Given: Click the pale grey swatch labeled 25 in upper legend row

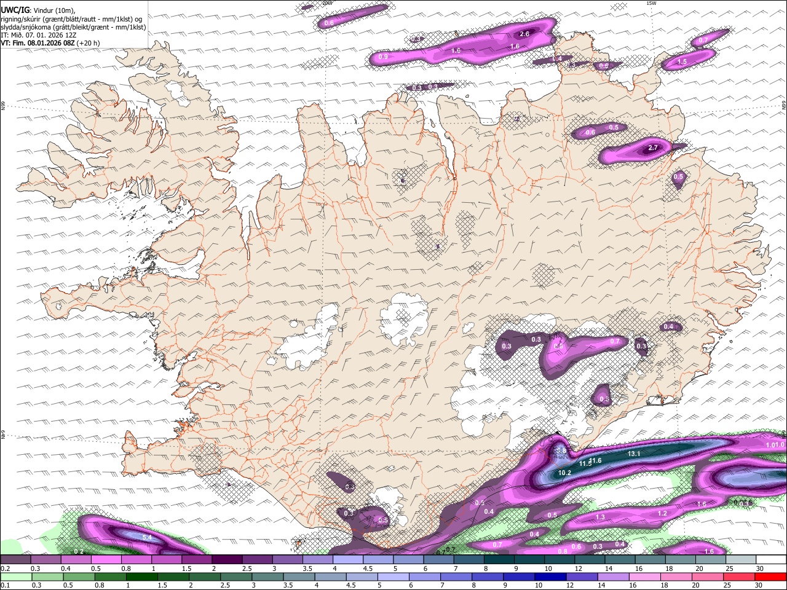Looking at the screenshot, I should 740,559.
